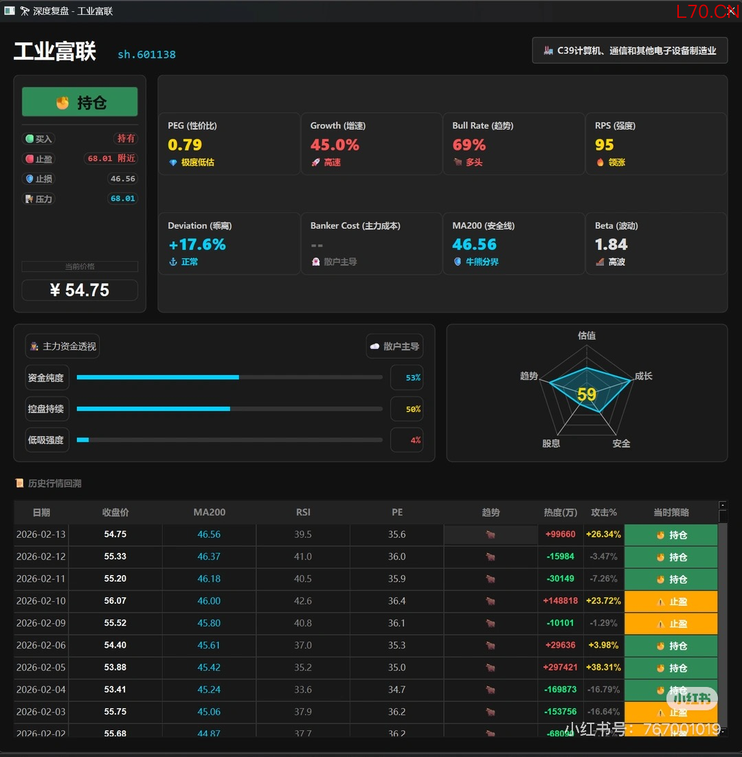Click the MA200 value 46.56 card
742x757 pixels.
514,243
